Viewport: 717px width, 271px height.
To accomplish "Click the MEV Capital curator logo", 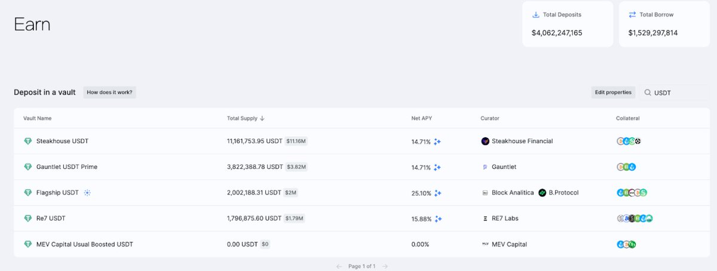I will tap(485, 244).
